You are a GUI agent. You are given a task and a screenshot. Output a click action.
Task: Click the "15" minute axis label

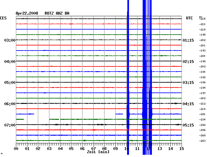pyautogui.click(x=182, y=149)
